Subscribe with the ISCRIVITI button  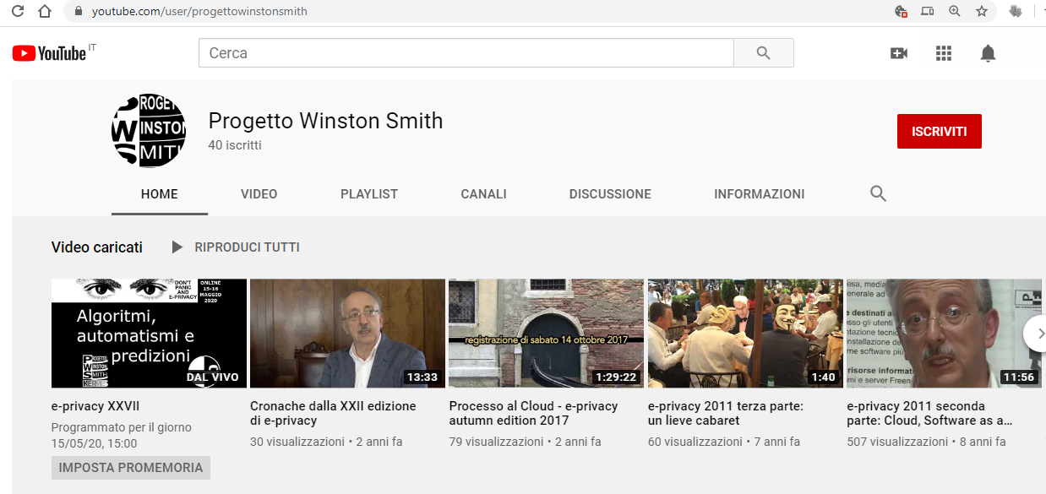[940, 132]
